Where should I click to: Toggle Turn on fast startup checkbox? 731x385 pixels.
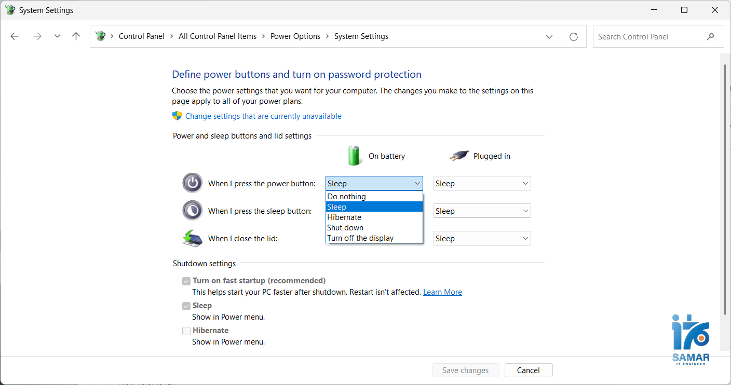click(186, 281)
